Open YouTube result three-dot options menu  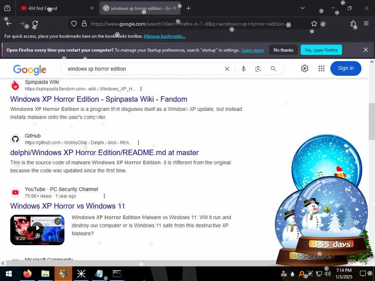tap(104, 196)
